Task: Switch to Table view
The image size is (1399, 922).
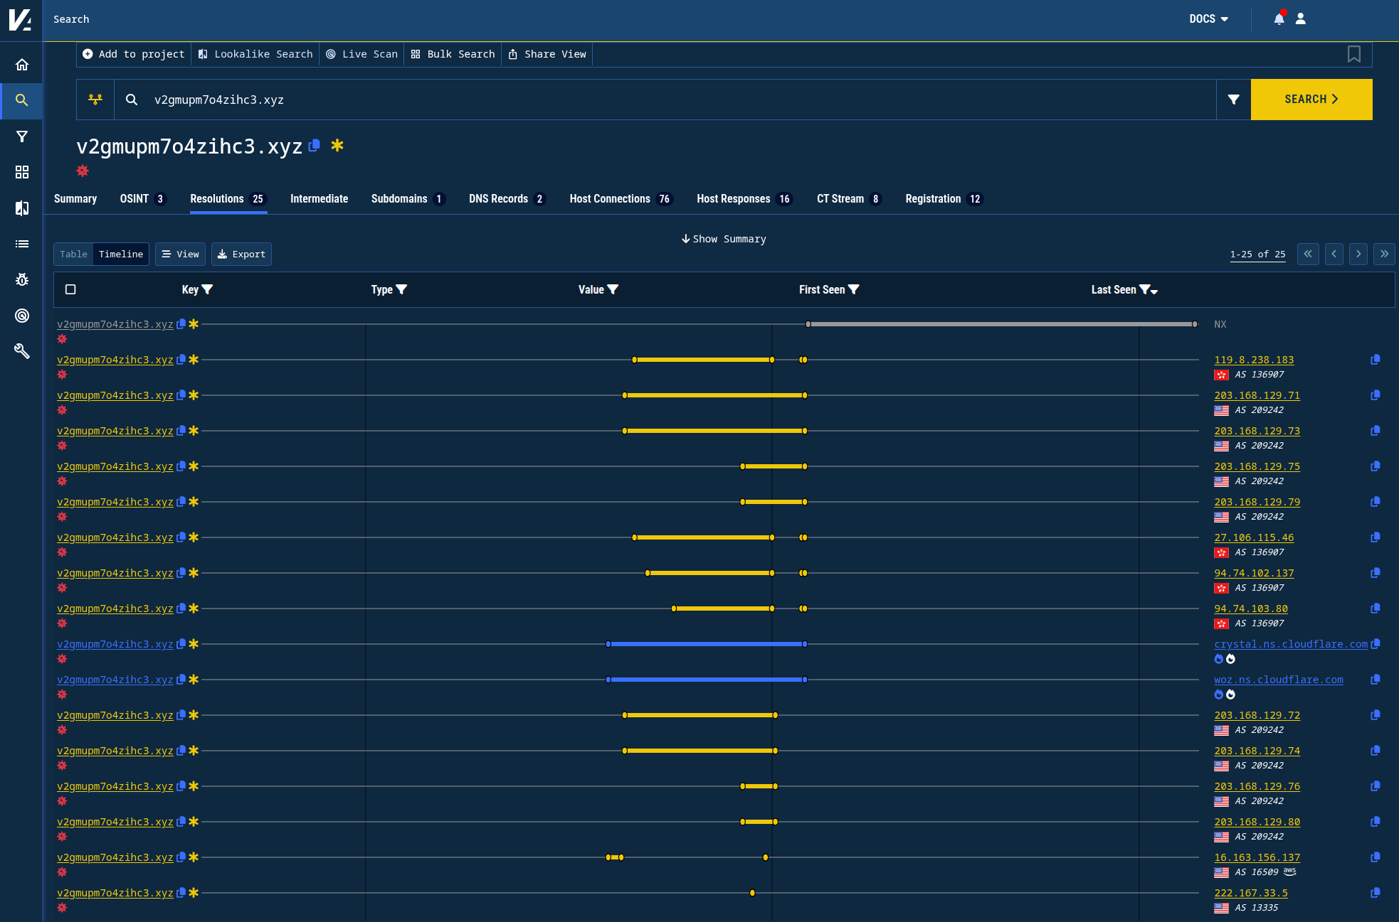Action: point(73,254)
